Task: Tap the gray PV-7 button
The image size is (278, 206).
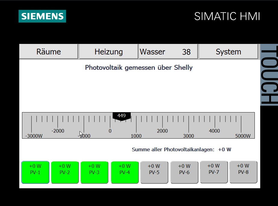Action: pos(214,172)
